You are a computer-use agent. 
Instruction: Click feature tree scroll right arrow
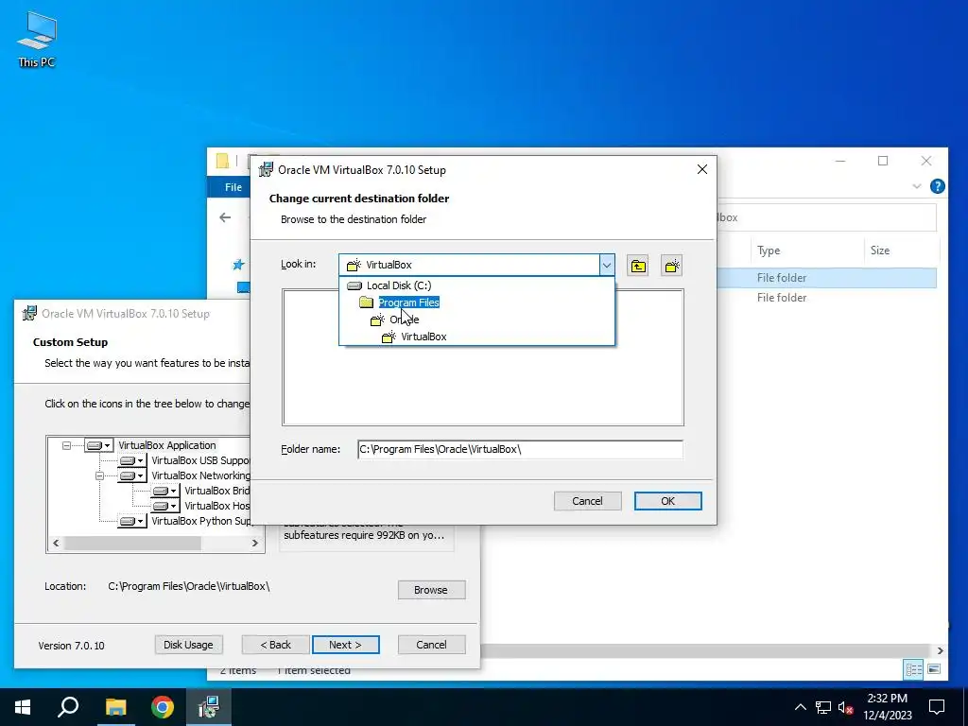click(255, 543)
